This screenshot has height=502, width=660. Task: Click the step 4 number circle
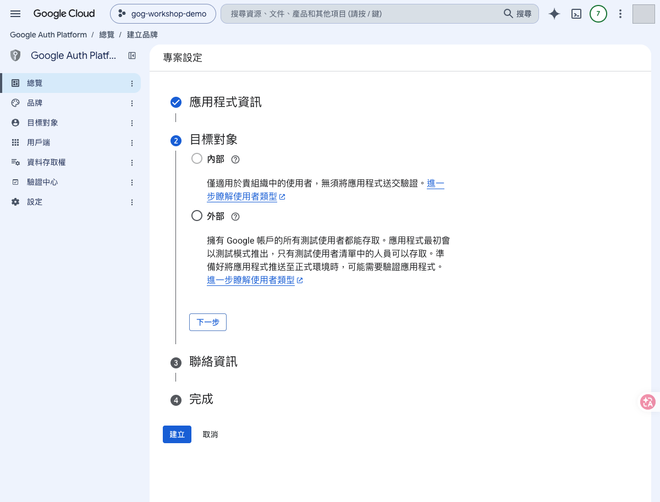click(176, 400)
